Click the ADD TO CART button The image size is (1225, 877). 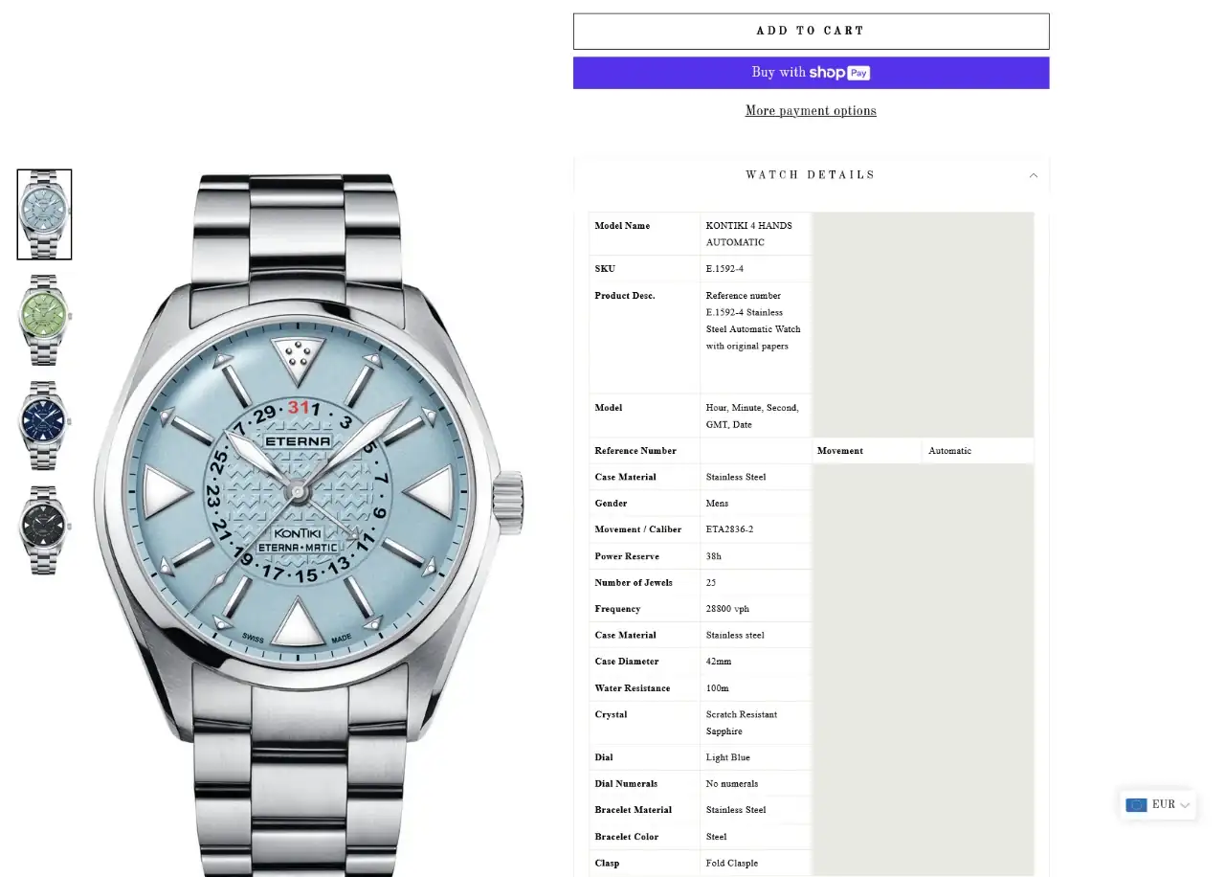click(811, 32)
